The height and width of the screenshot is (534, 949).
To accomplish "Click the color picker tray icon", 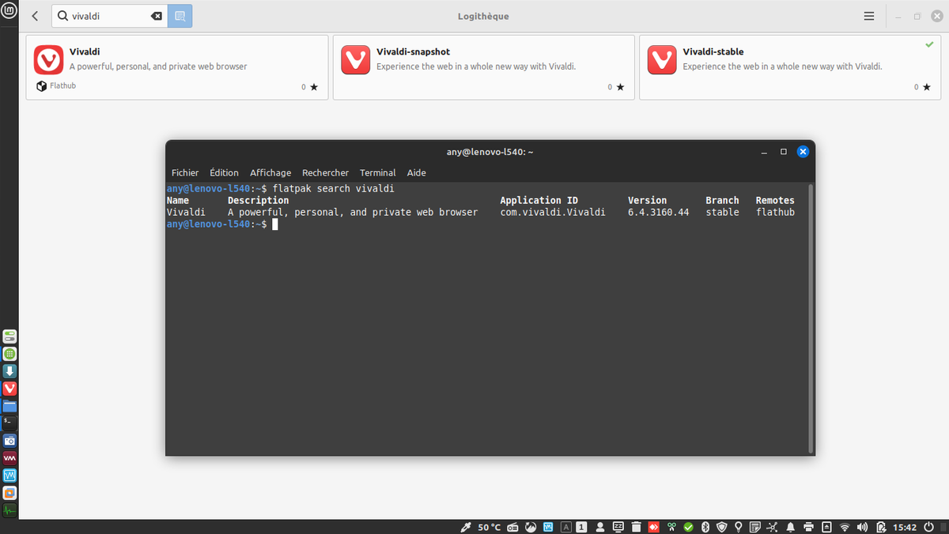I will click(466, 527).
